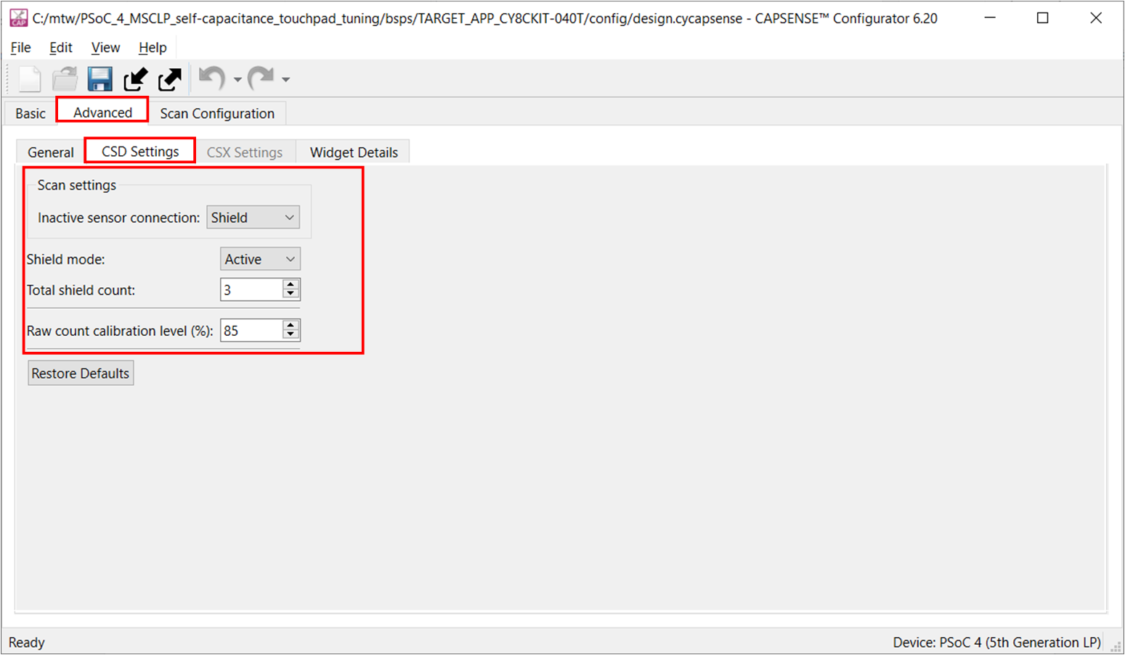Click the 'Raw count calibration level (%):' label
1125x655 pixels.
click(120, 331)
